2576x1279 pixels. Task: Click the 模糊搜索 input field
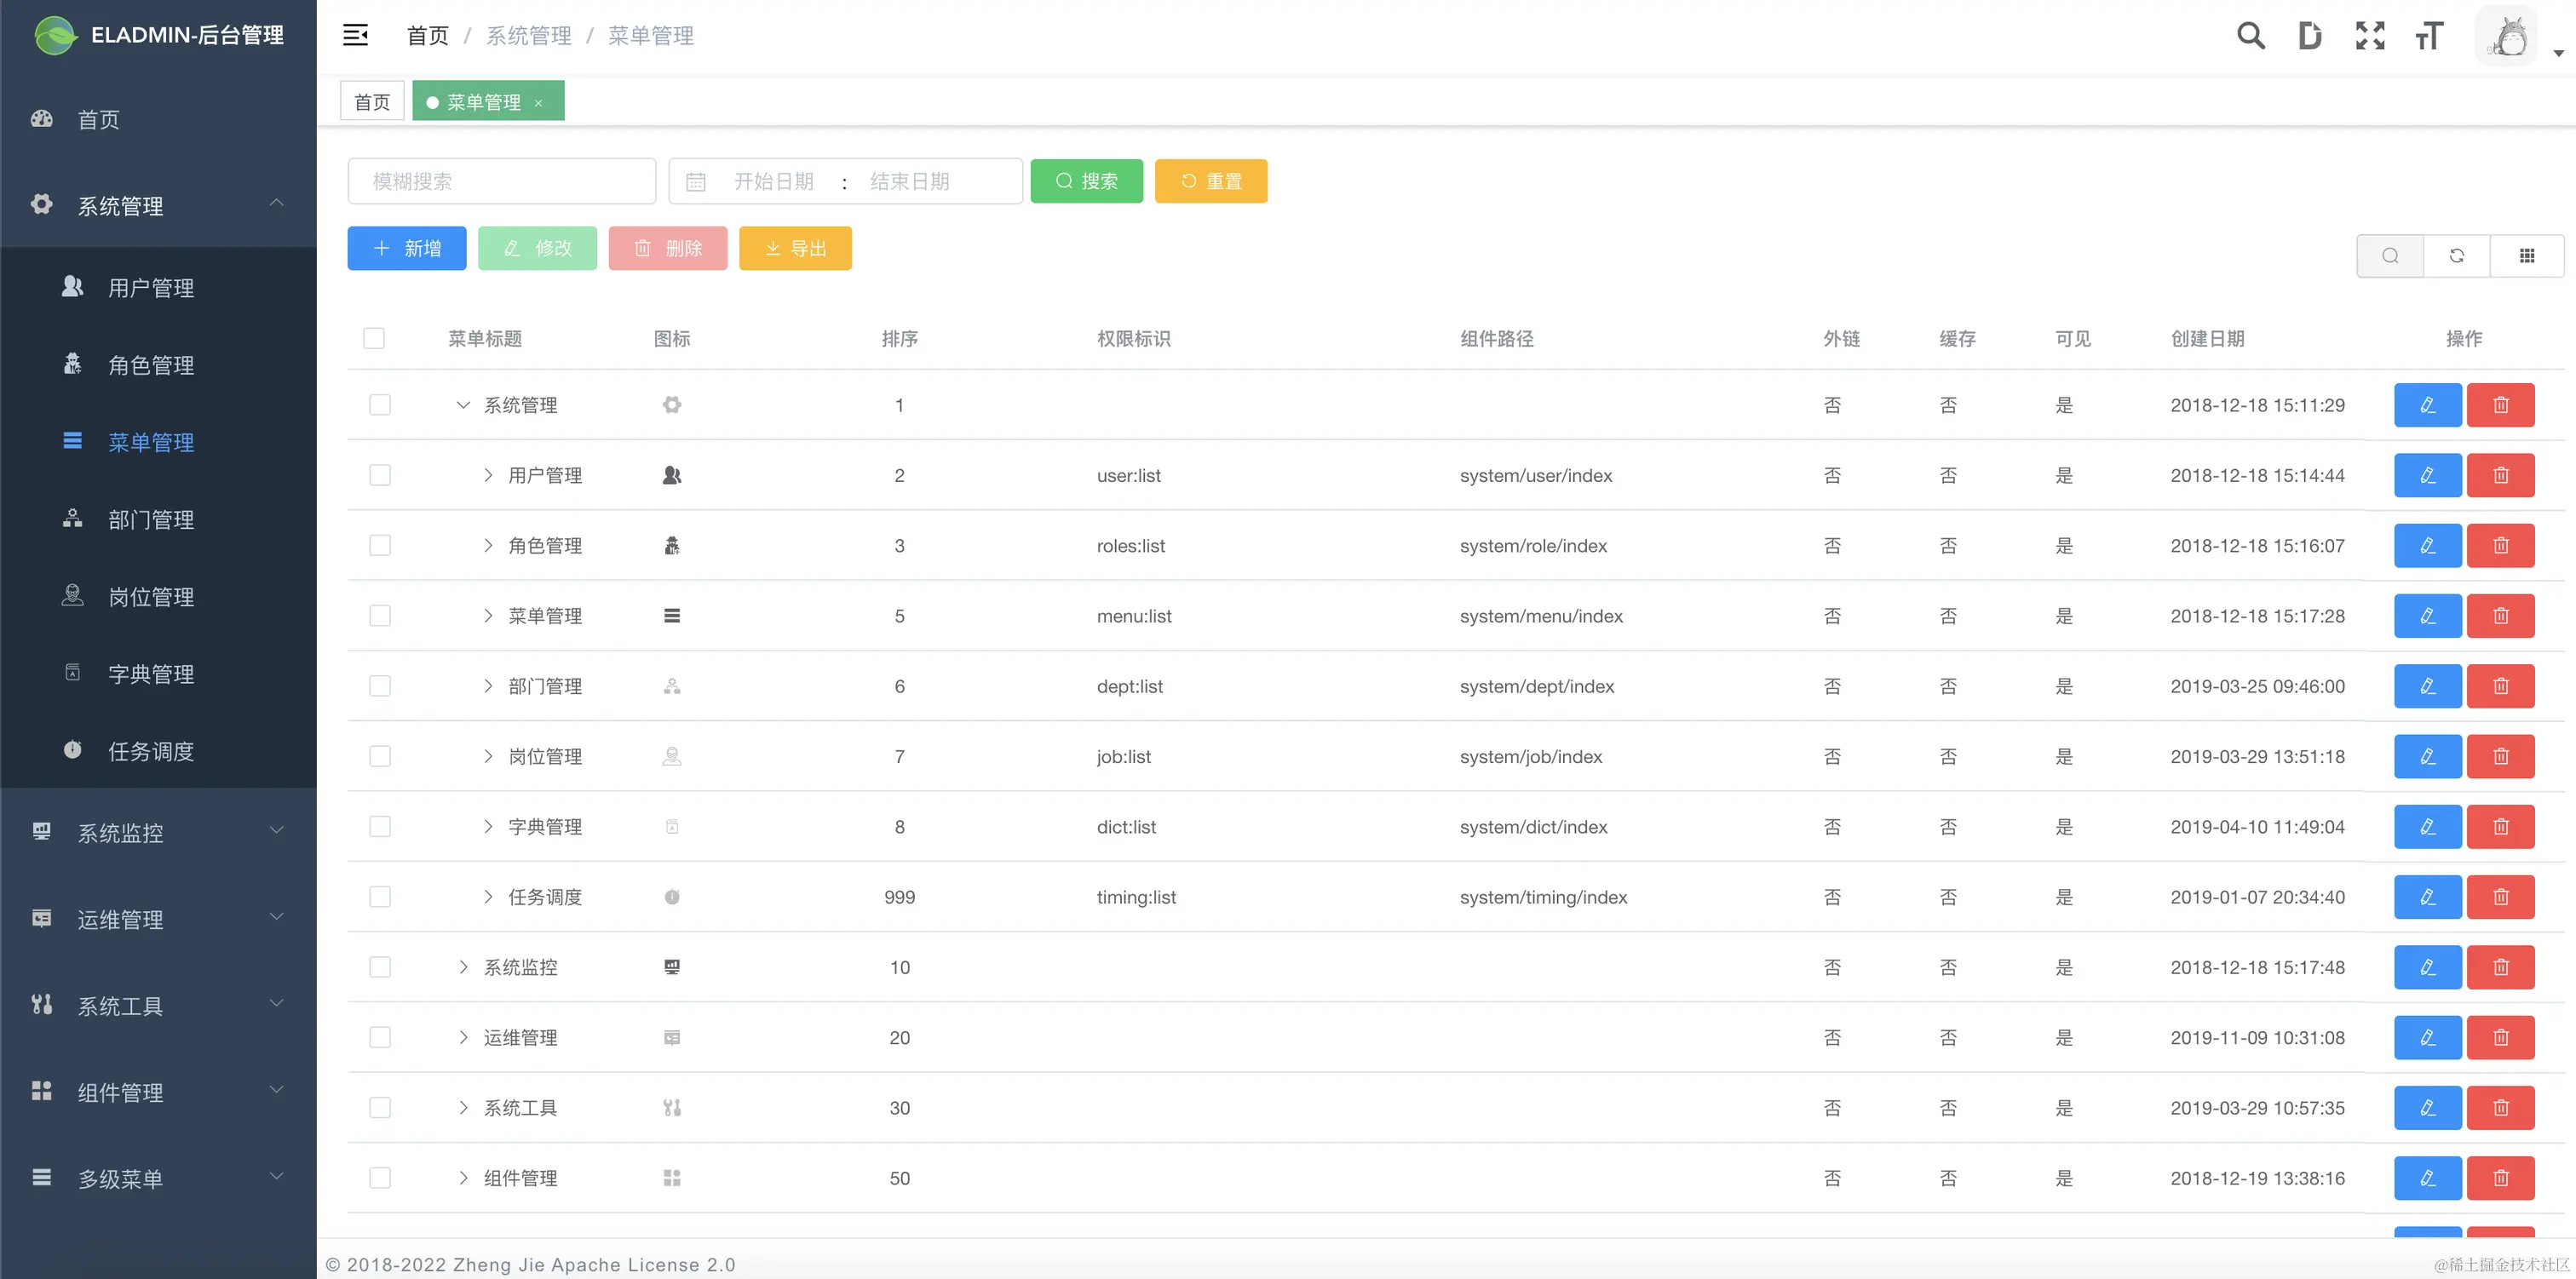coord(501,181)
